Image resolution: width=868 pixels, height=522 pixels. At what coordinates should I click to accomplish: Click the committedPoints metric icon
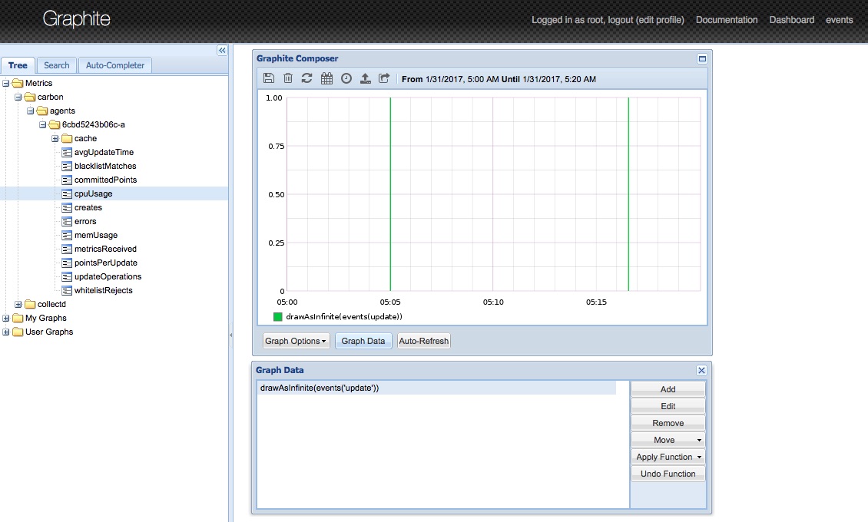pos(67,180)
